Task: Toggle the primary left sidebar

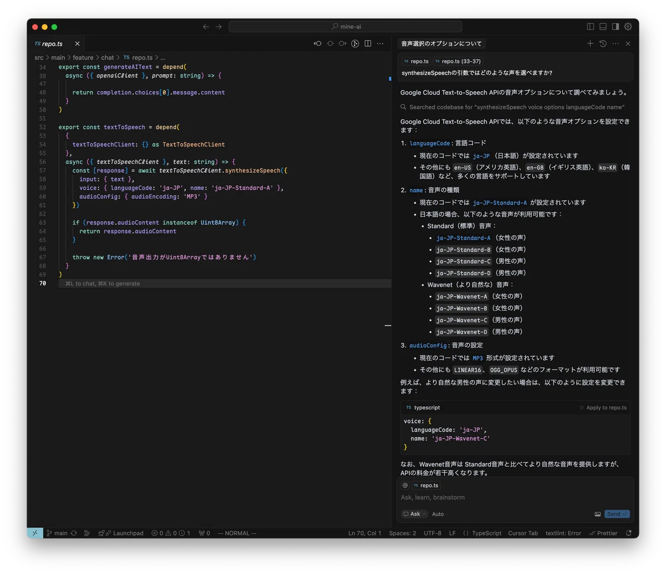Action: pos(591,26)
